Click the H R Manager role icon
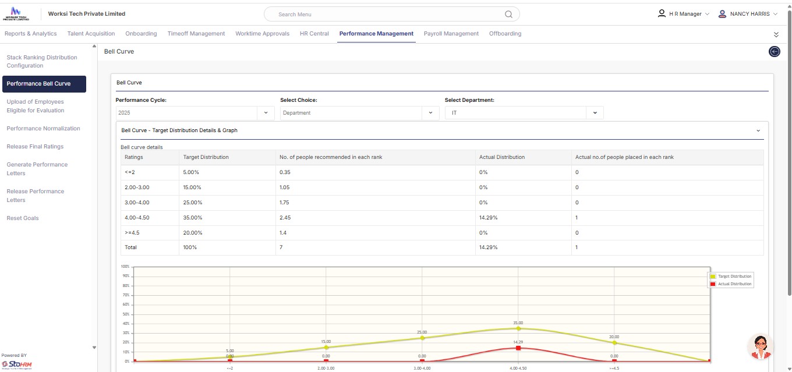This screenshot has width=792, height=372. coord(662,13)
